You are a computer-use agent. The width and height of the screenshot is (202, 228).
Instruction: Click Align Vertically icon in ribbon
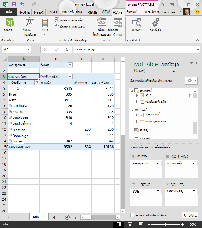[57, 20]
